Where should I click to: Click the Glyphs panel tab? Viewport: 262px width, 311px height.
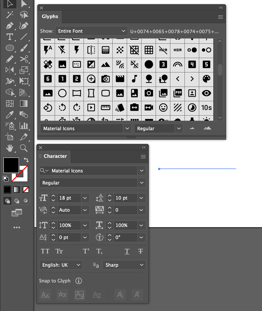tap(50, 17)
